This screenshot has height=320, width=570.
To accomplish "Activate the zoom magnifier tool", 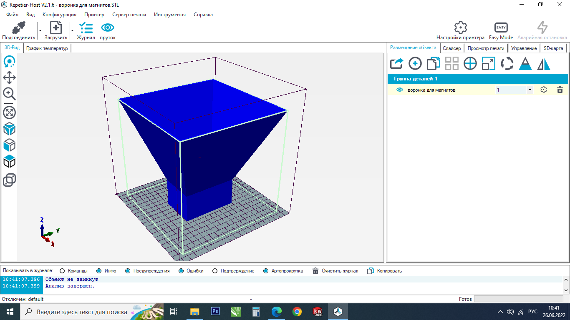I will (9, 94).
